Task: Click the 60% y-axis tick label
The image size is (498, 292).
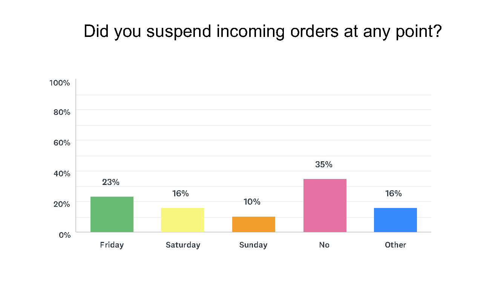Action: coord(61,143)
